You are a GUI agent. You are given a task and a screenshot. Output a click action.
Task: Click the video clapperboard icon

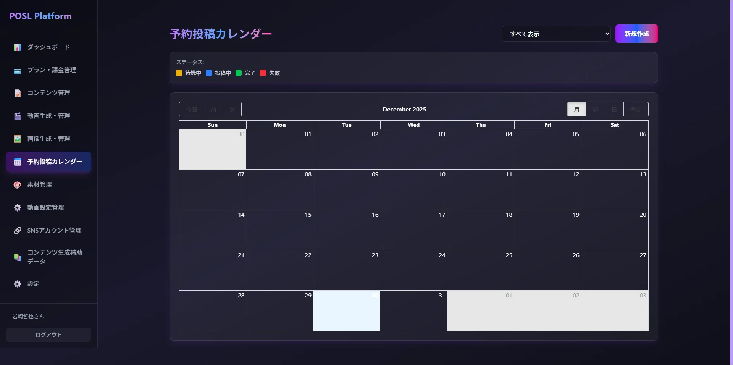[18, 116]
